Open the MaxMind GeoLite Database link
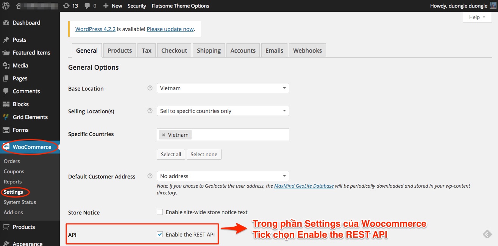498x246 pixels. (x=304, y=186)
